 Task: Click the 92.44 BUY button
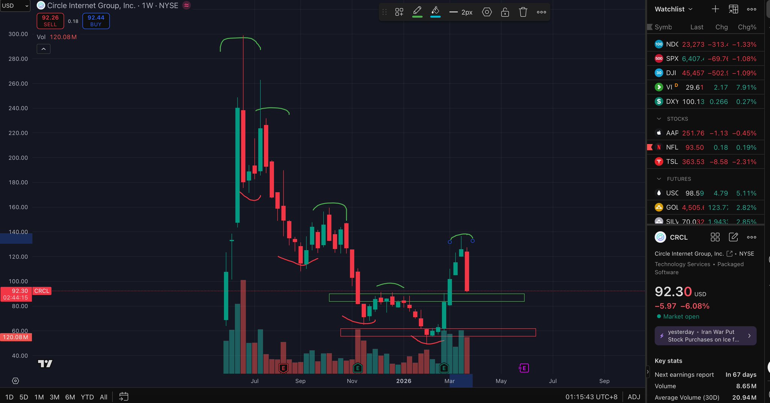pyautogui.click(x=96, y=21)
